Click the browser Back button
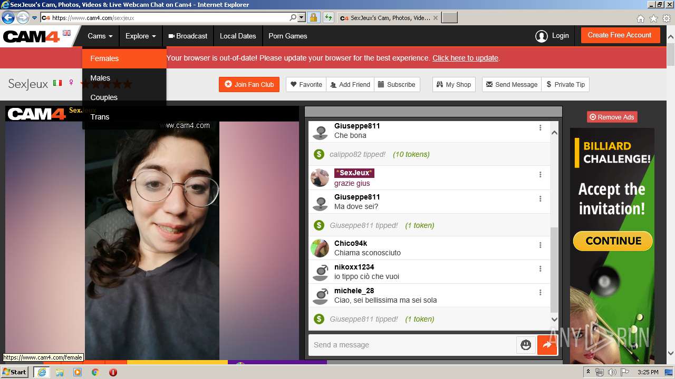 click(x=8, y=17)
